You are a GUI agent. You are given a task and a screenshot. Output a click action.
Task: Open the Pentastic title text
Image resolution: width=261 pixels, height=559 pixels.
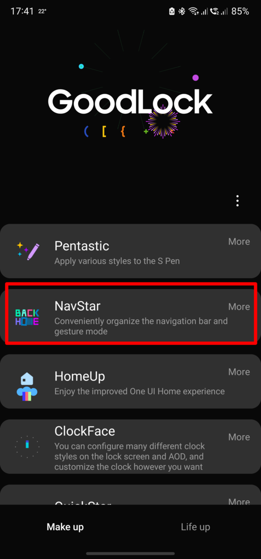tap(82, 246)
